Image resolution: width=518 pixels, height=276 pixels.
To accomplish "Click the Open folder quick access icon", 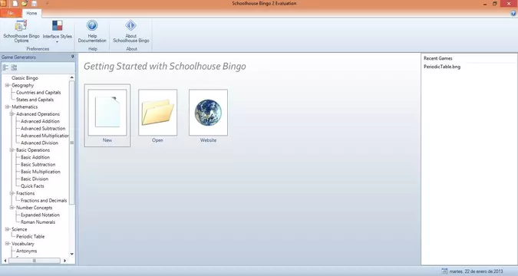I will point(25,4).
